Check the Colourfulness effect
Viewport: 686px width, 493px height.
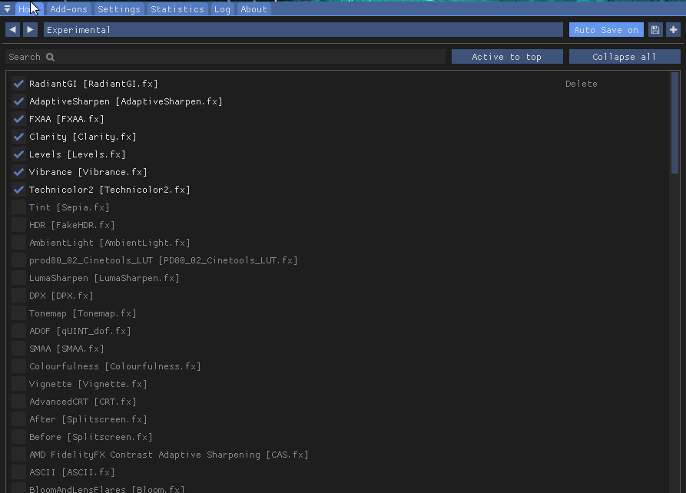point(18,366)
